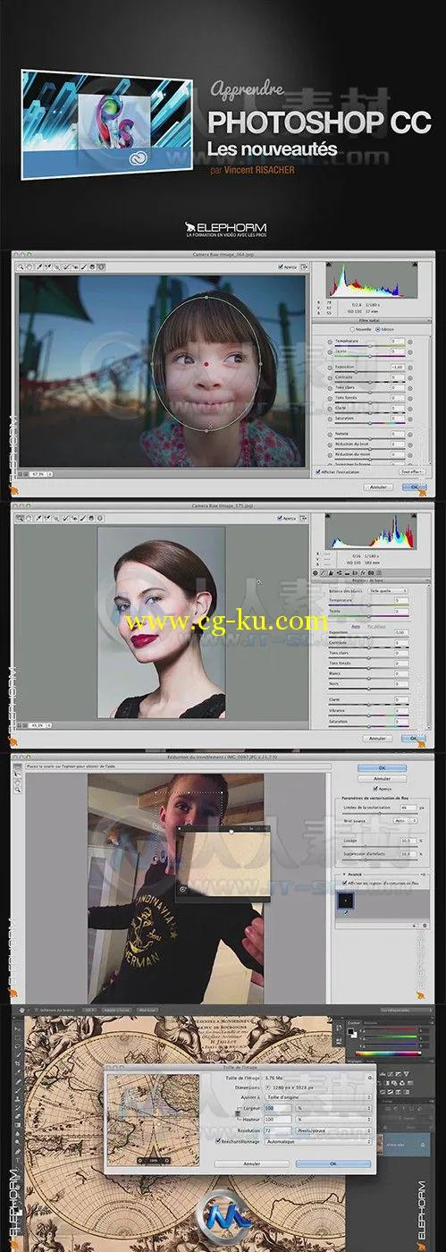Toggle Afficher l'incrustation checkbox
Screen dimensions: 446x1252
pyautogui.click(x=317, y=471)
